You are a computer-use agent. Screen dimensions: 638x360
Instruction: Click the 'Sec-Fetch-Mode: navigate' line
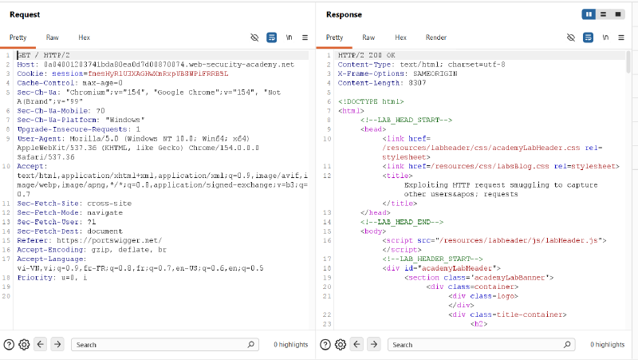point(69,212)
